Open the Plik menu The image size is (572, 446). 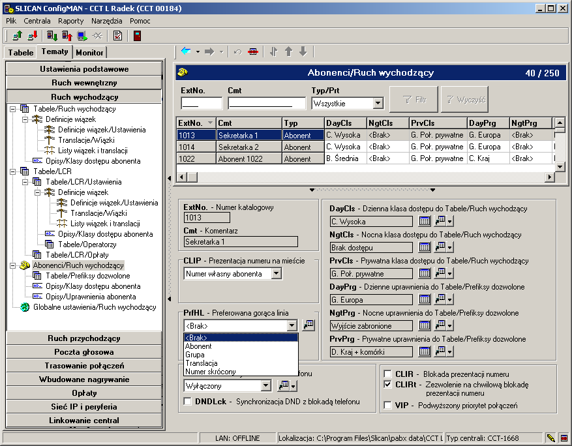coord(11,21)
